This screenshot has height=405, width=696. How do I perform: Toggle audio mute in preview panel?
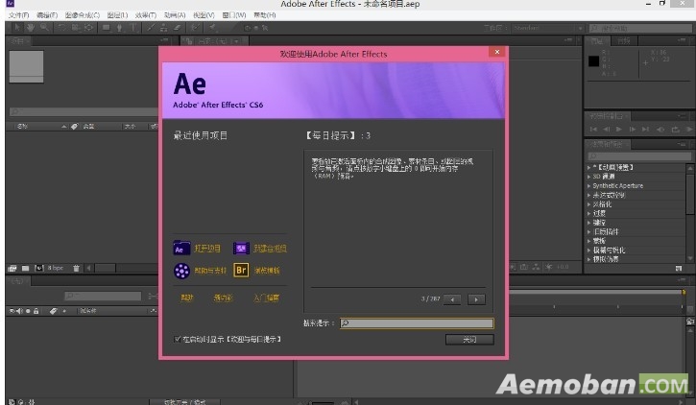coord(660,130)
